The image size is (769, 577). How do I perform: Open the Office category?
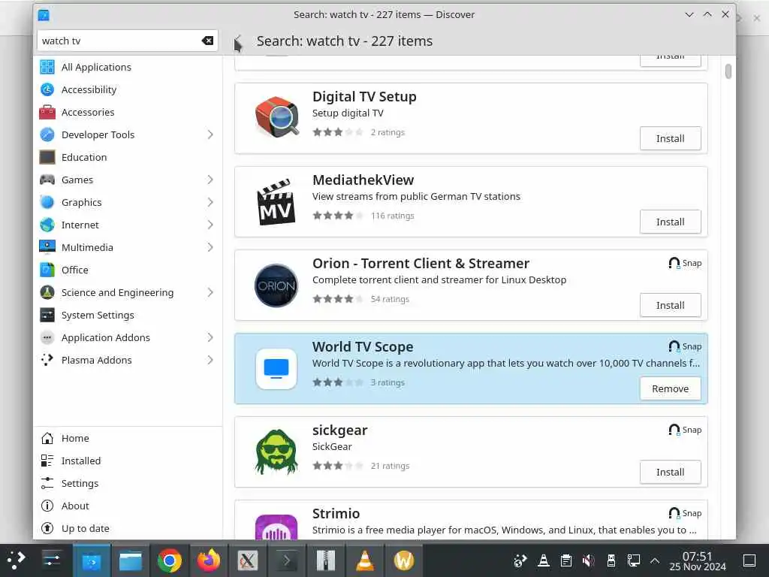tap(126, 270)
